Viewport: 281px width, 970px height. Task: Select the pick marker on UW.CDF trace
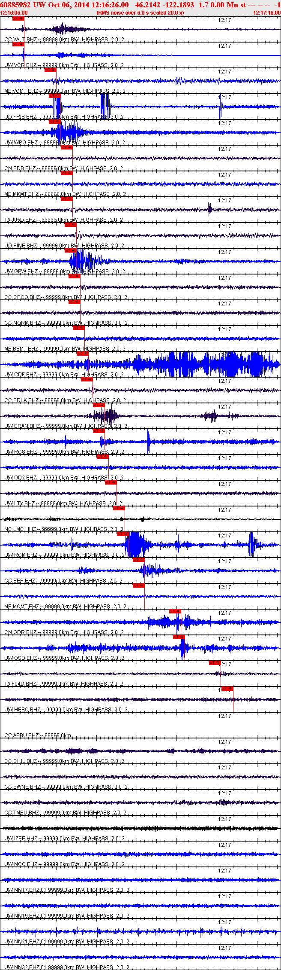[x=83, y=354]
